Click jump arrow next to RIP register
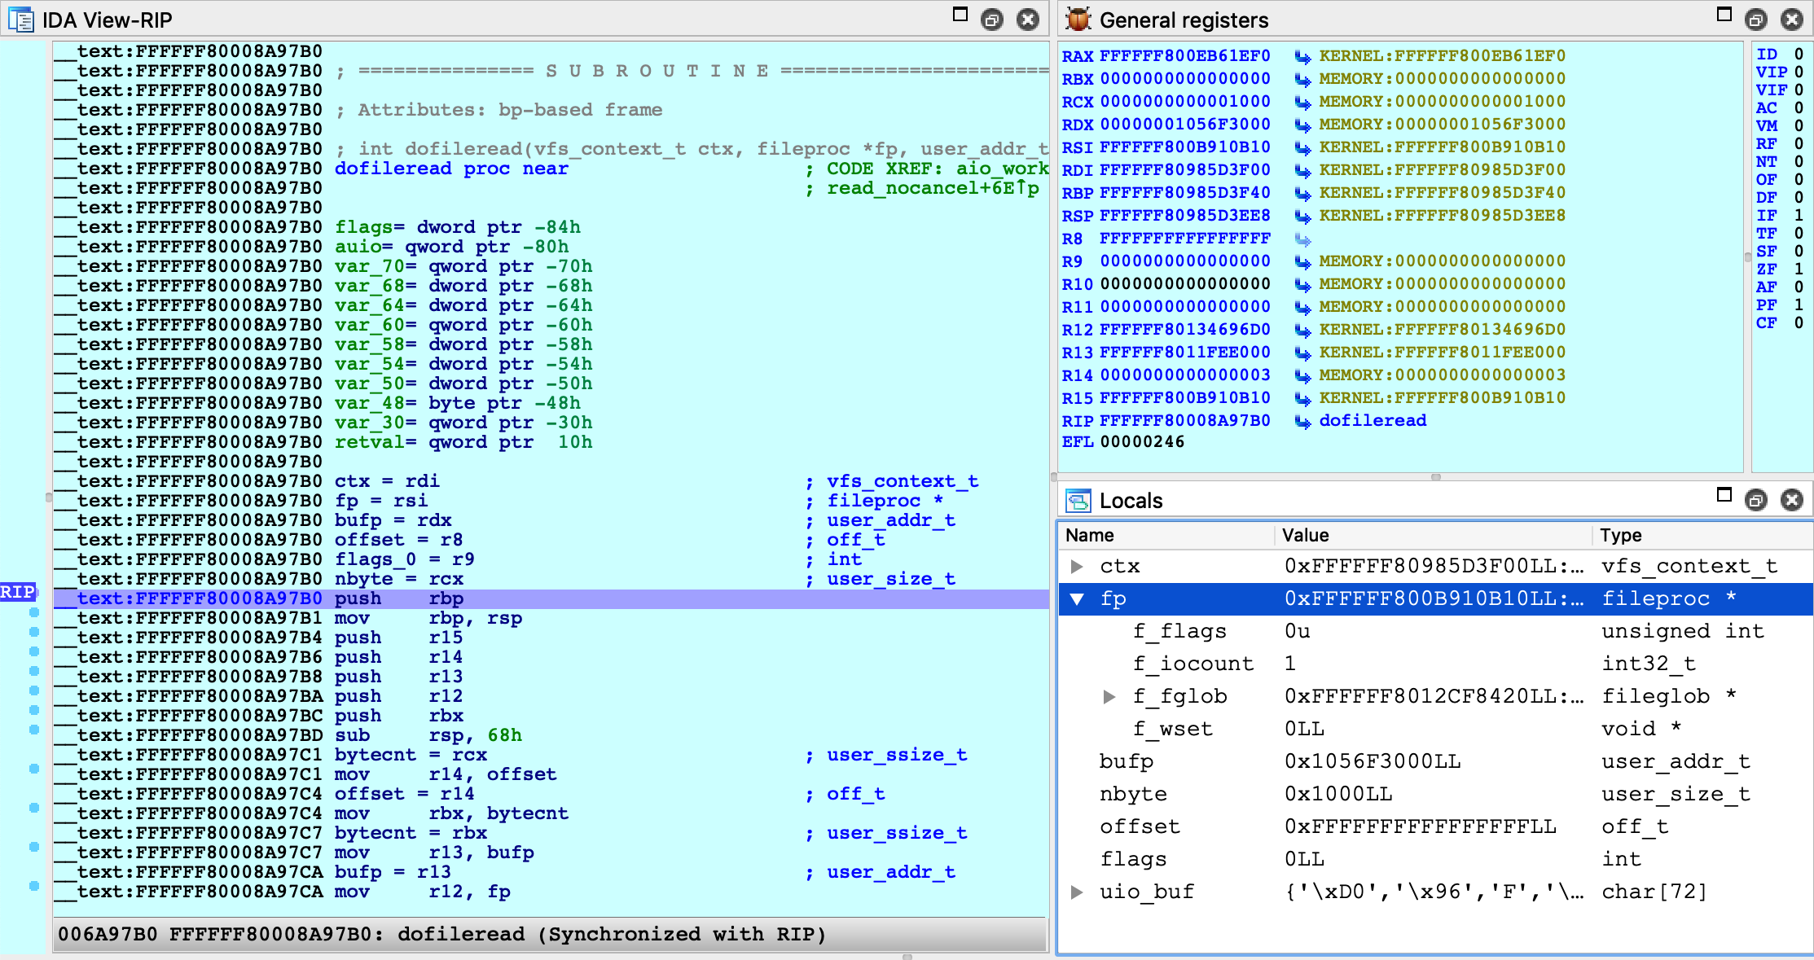Viewport: 1814px width, 960px height. tap(1302, 422)
